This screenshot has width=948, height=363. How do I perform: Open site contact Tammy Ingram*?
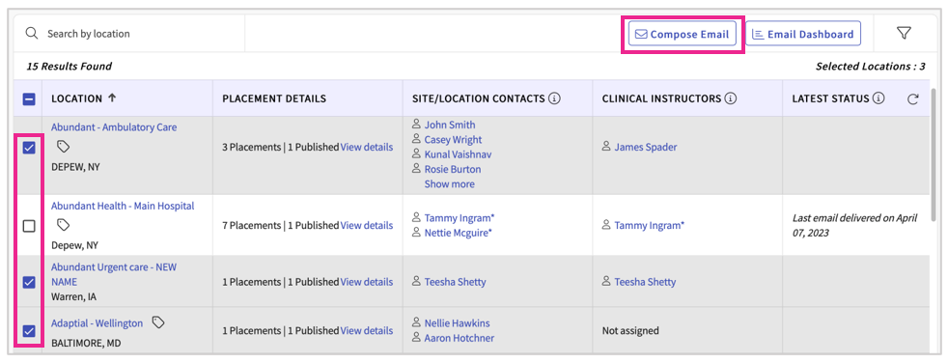(460, 218)
